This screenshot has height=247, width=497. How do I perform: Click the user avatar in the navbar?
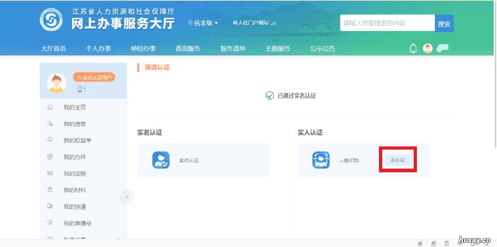click(x=427, y=48)
